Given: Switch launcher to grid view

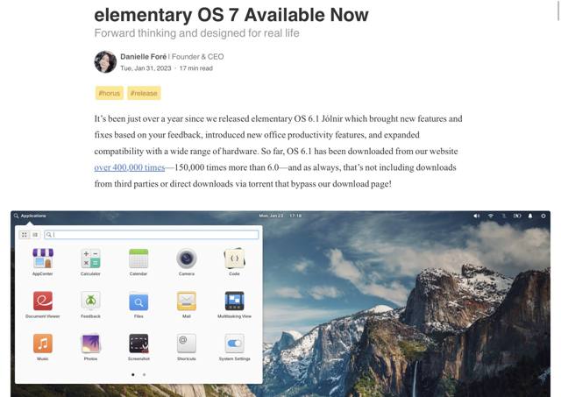Looking at the screenshot, I should pos(25,235).
